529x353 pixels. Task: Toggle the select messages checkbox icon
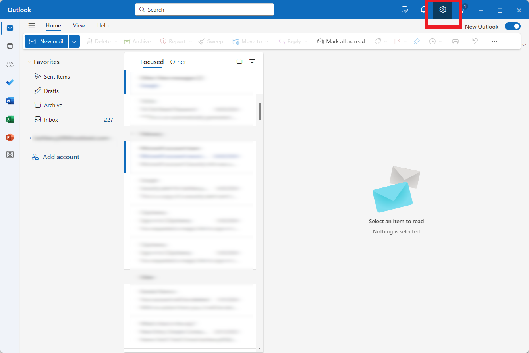point(239,62)
